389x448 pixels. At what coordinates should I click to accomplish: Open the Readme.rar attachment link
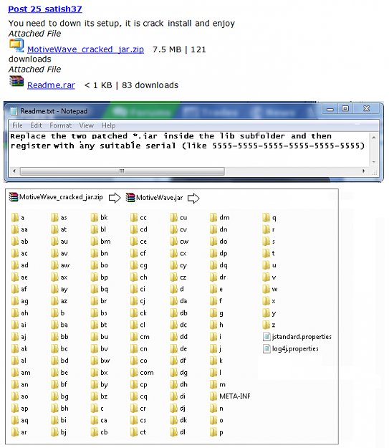pyautogui.click(x=51, y=85)
